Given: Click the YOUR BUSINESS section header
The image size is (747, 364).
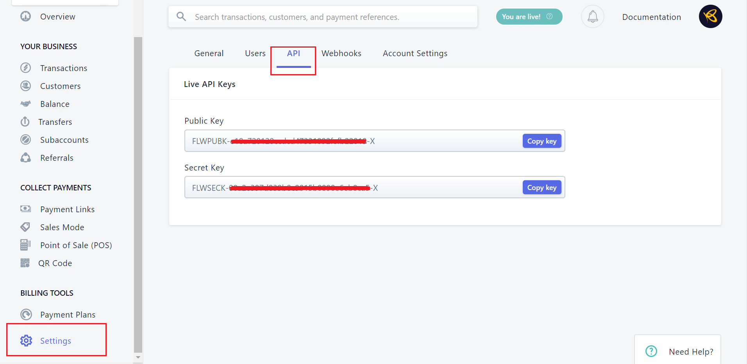Looking at the screenshot, I should coord(48,46).
